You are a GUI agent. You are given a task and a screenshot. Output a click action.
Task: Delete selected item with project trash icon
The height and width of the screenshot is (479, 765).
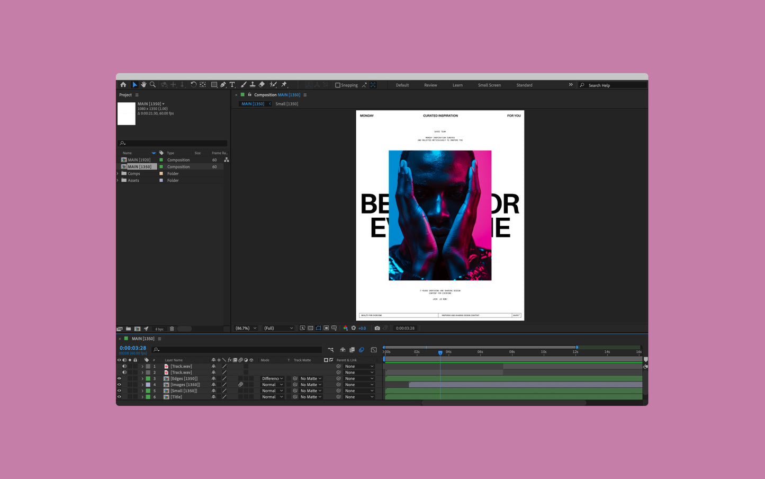[172, 329]
